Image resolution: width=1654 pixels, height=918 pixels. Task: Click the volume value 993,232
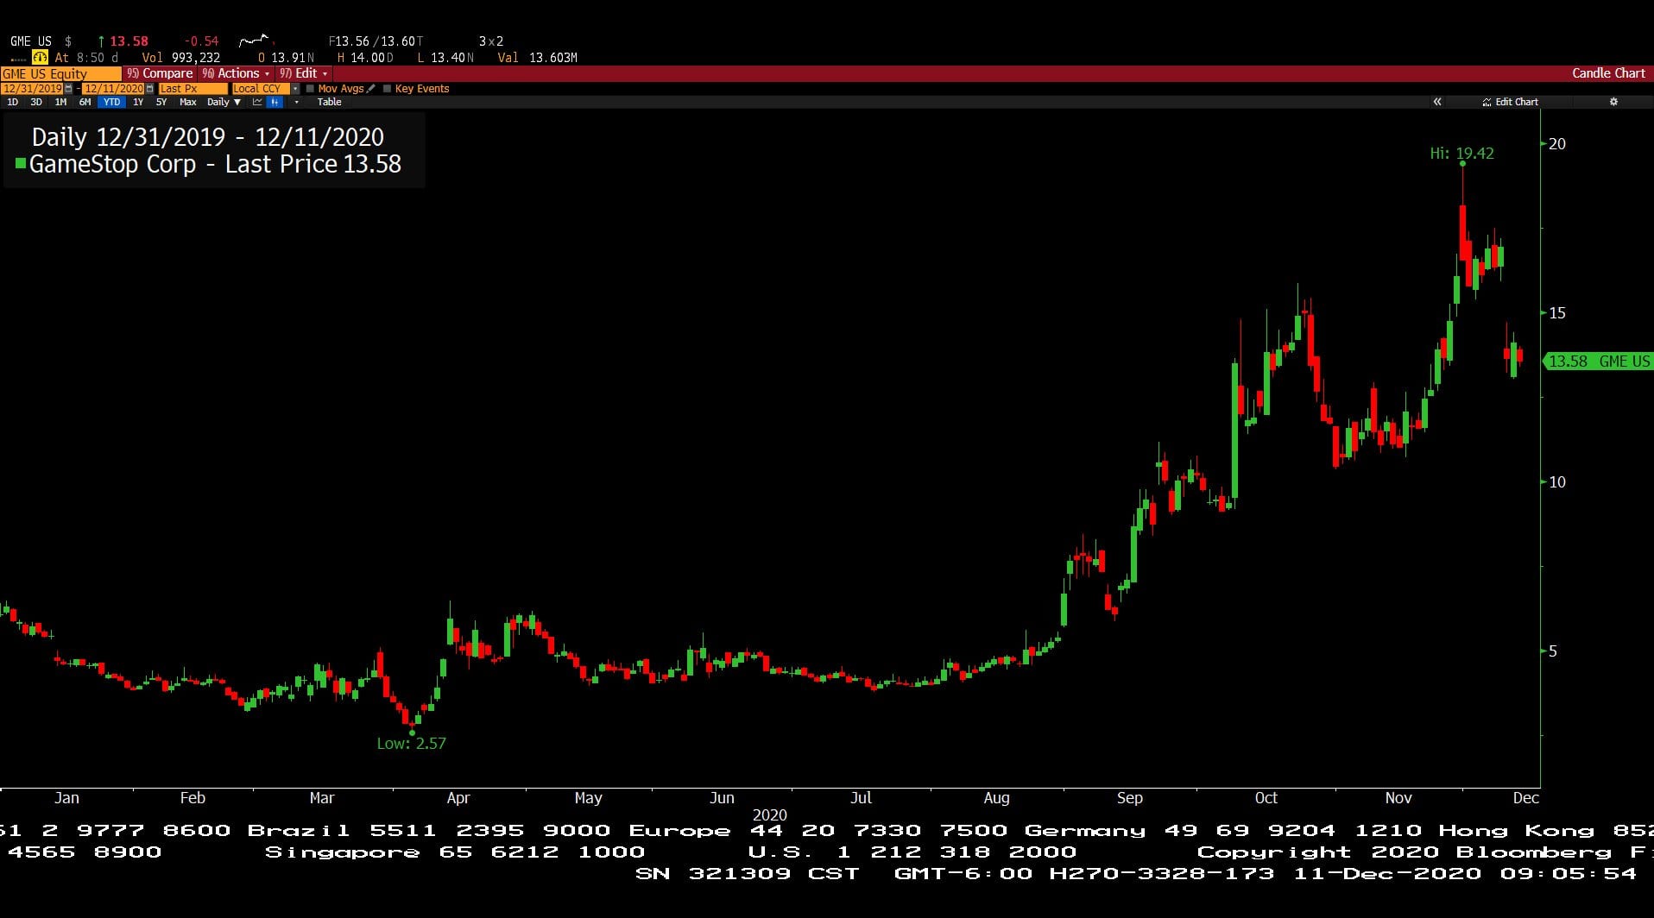(196, 58)
